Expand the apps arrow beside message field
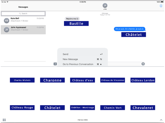 point(55,64)
